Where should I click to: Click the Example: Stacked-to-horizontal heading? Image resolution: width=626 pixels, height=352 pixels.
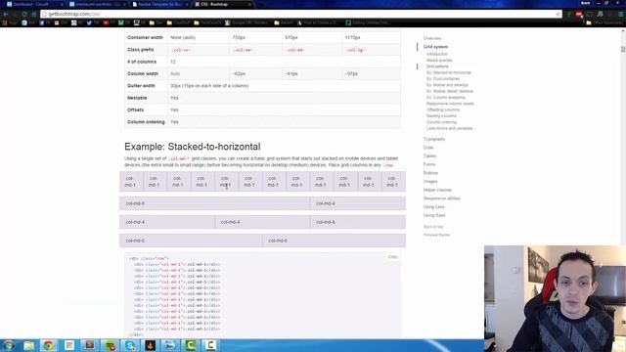pyautogui.click(x=193, y=147)
